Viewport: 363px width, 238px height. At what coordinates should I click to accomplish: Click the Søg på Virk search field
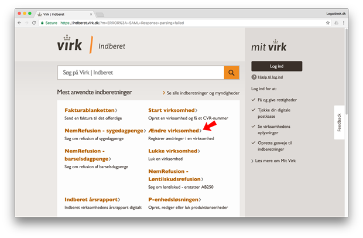141,73
